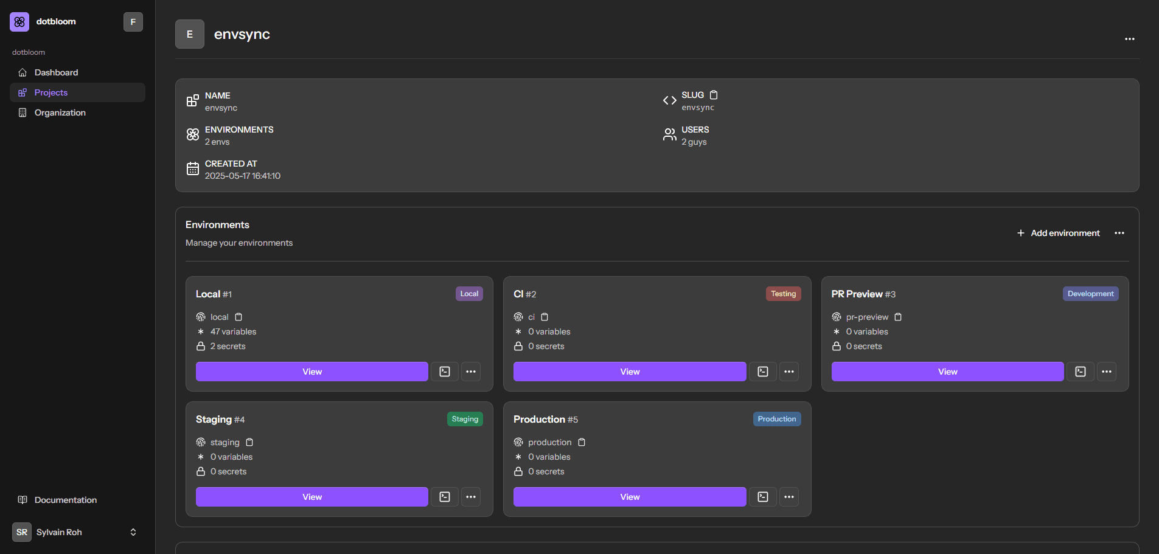Image resolution: width=1159 pixels, height=554 pixels.
Task: Open terminal icon for Local environment
Action: tap(445, 372)
